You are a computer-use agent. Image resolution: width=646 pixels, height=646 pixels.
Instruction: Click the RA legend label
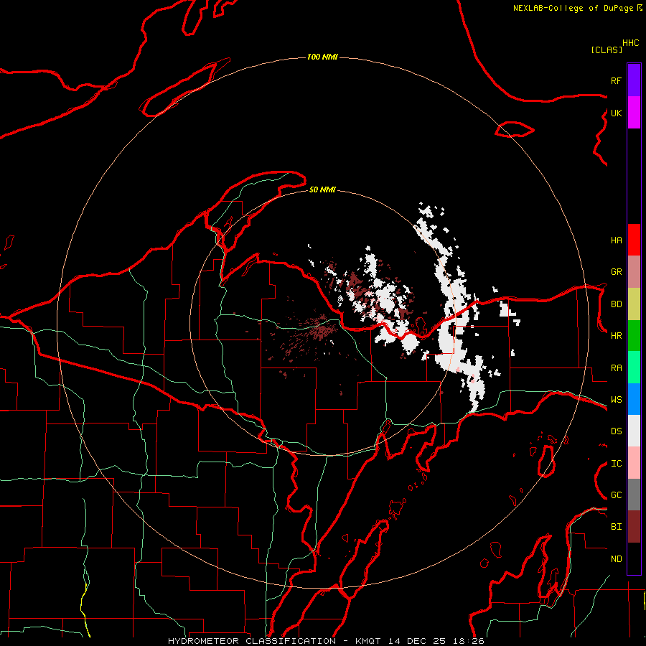pyautogui.click(x=616, y=368)
